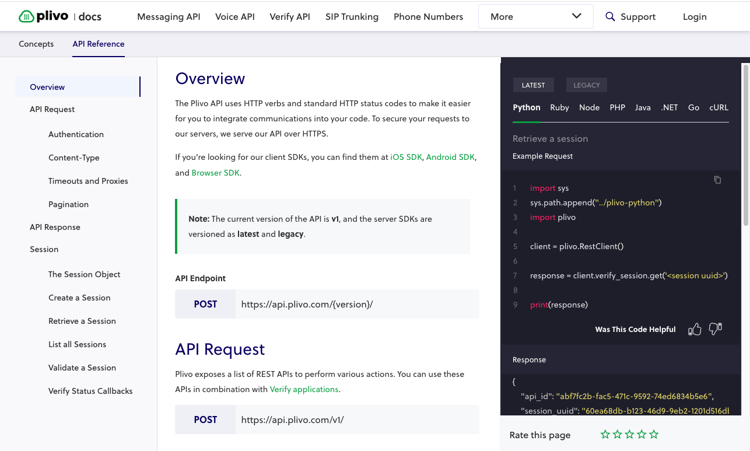The width and height of the screenshot is (750, 451).
Task: Click the Plivo logo icon
Action: [27, 16]
